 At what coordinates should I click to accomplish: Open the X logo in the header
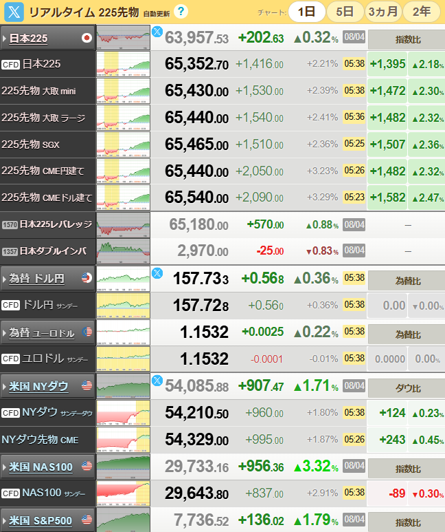tap(14, 12)
